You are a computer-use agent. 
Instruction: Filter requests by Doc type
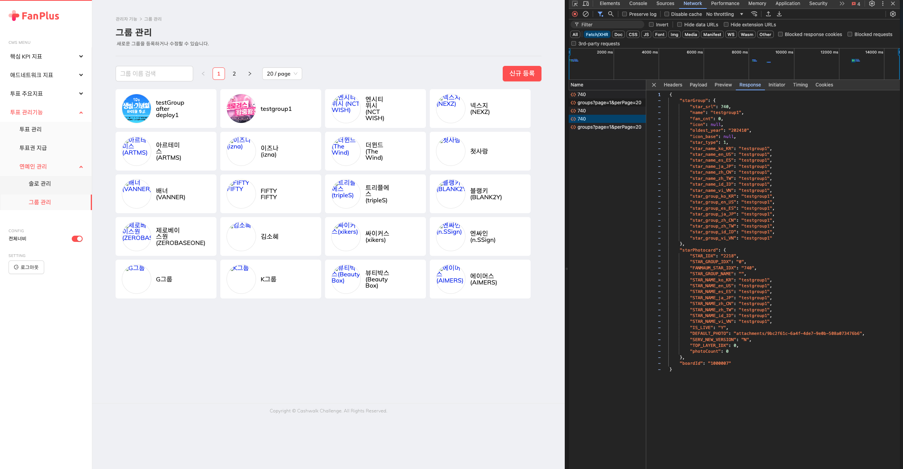pyautogui.click(x=618, y=34)
